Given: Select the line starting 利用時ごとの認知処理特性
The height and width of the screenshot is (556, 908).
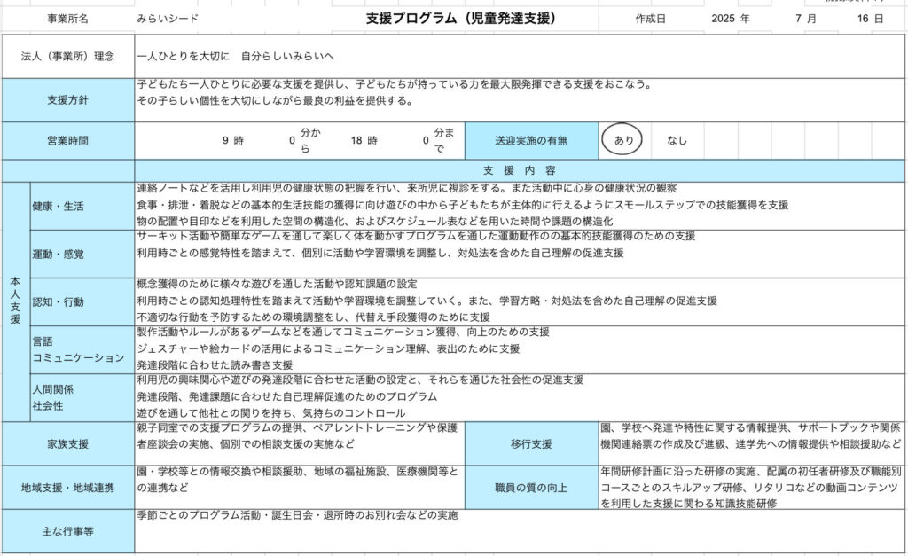Looking at the screenshot, I should pyautogui.click(x=427, y=301).
